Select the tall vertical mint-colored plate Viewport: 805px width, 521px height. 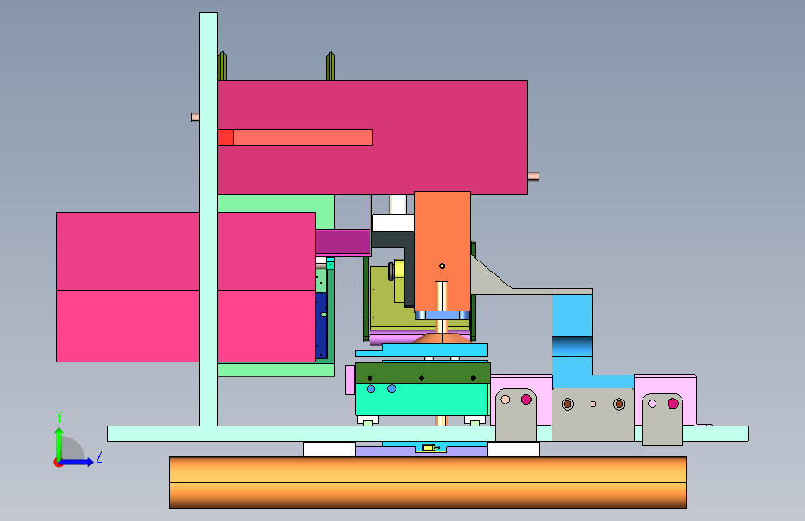[208, 220]
